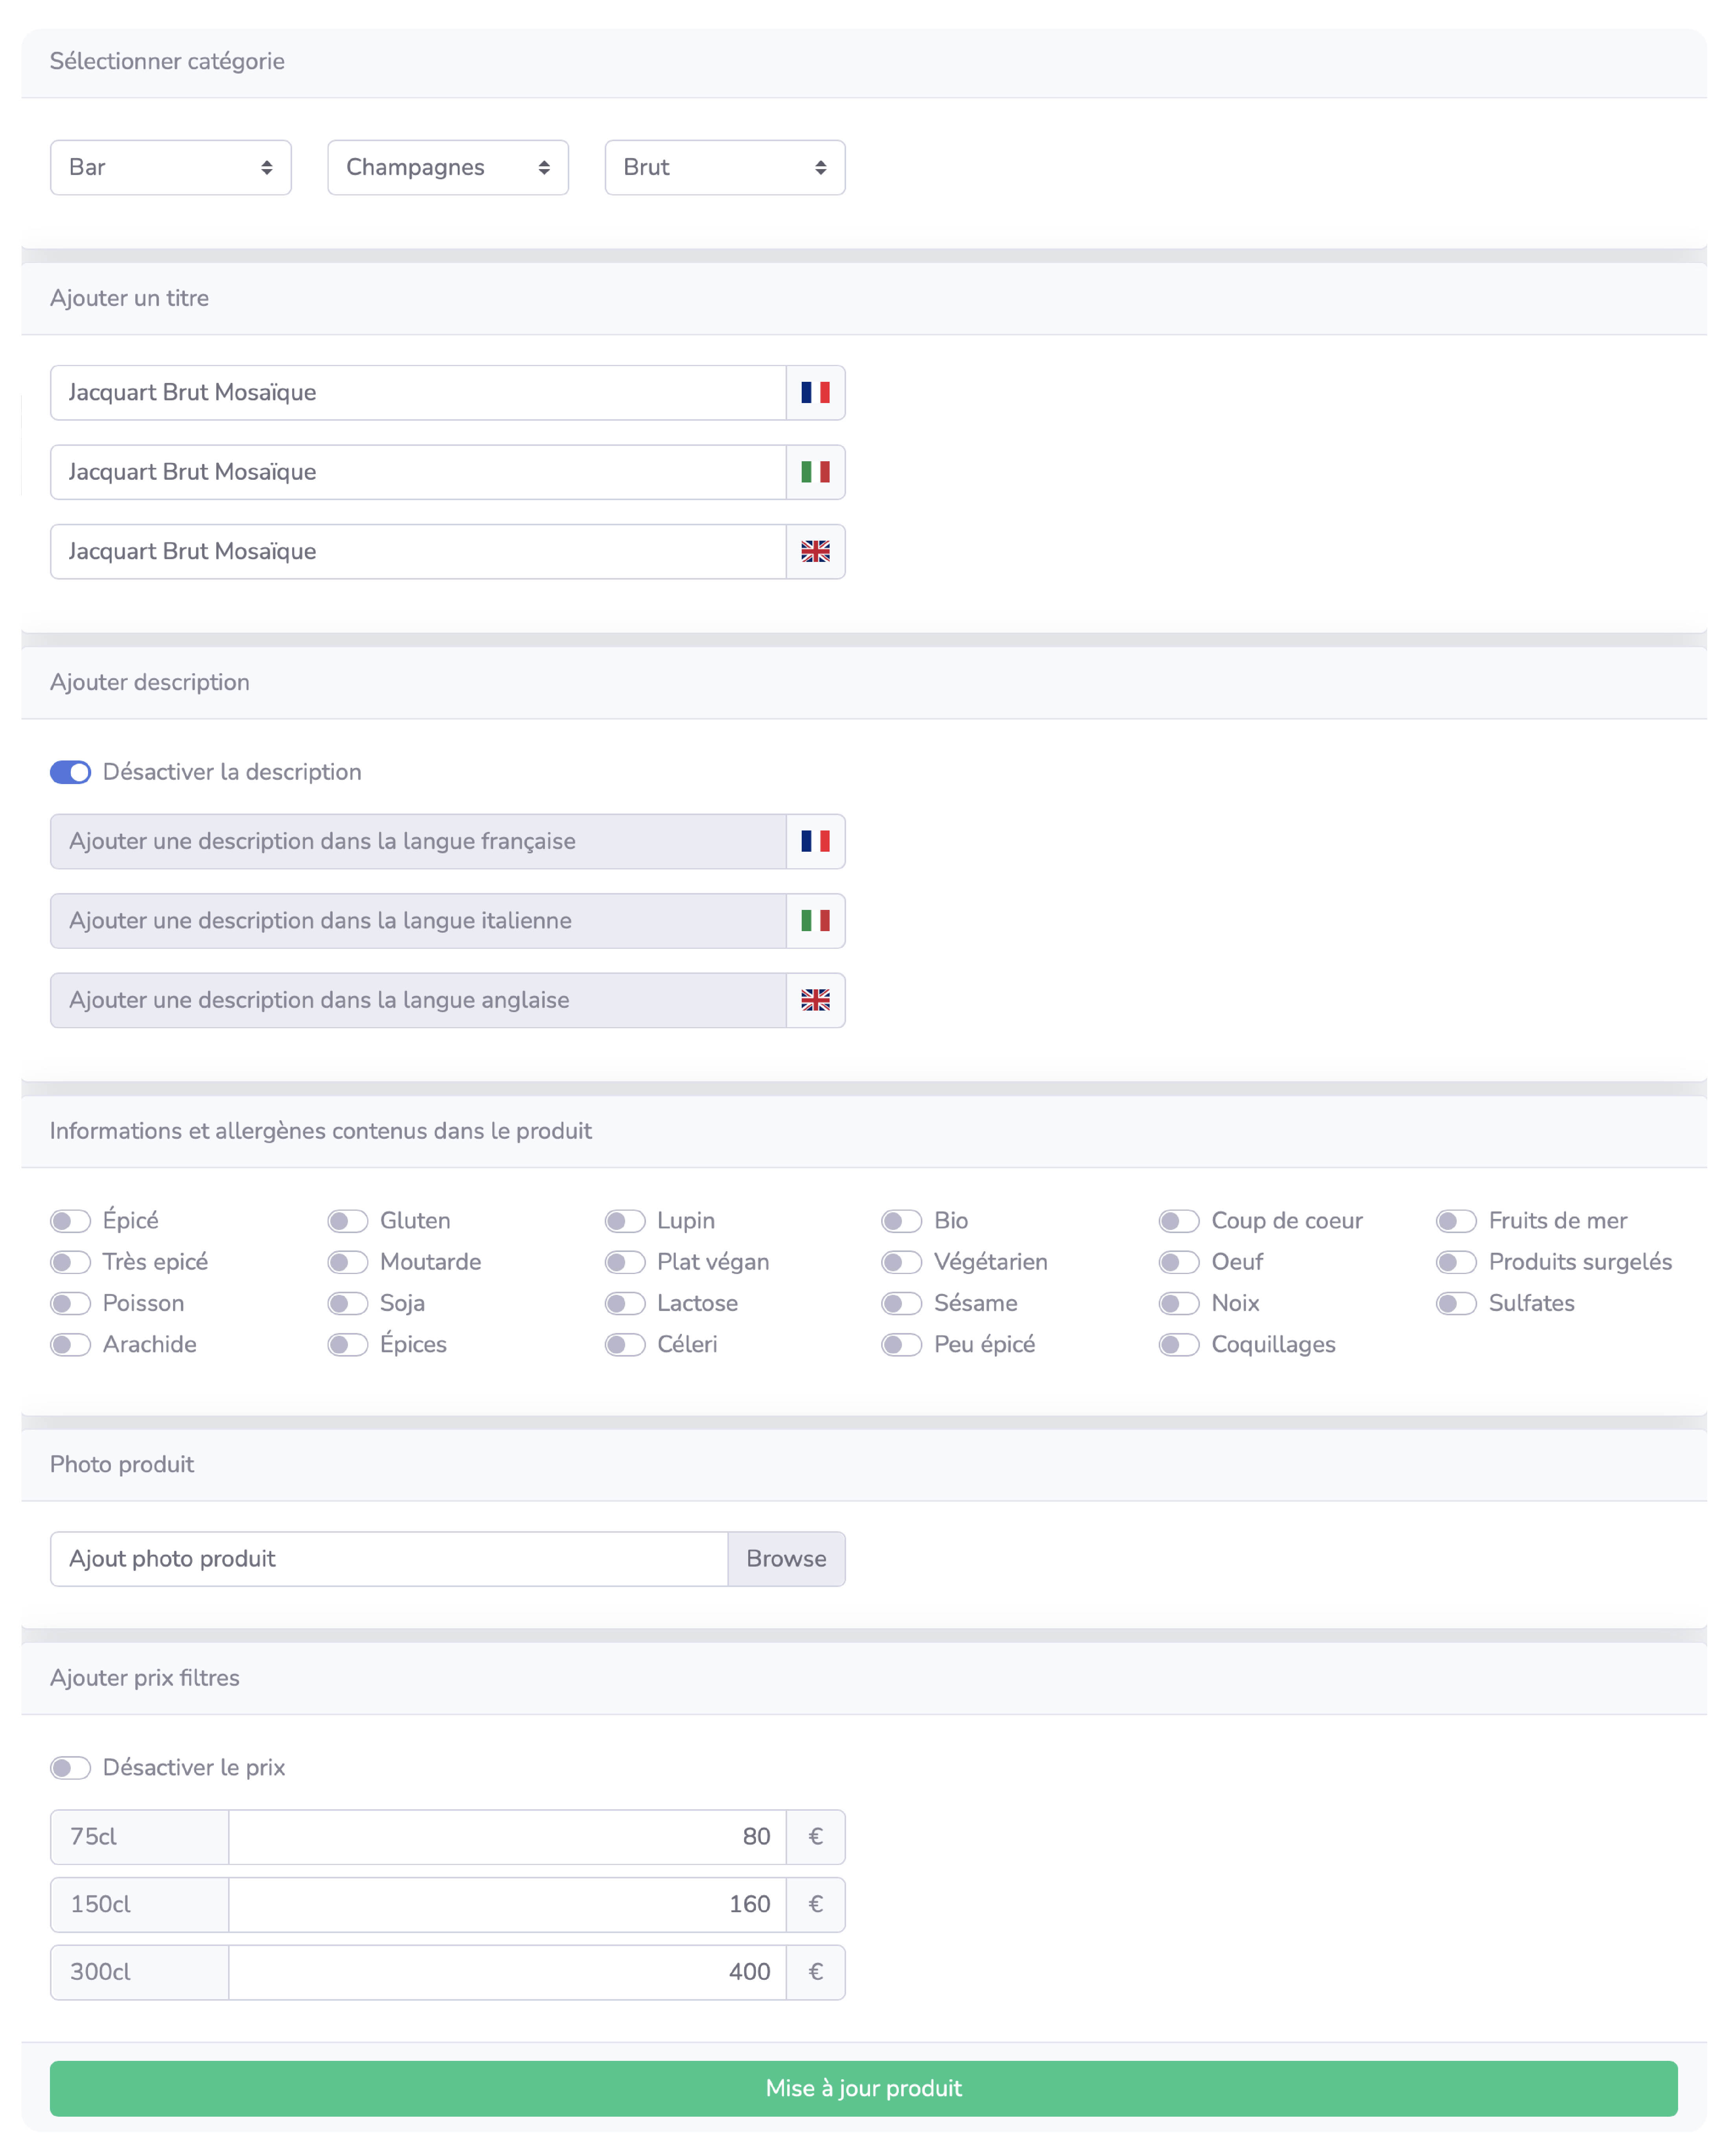Open the Champagnes subcategory dropdown
1730x2156 pixels.
coord(447,167)
